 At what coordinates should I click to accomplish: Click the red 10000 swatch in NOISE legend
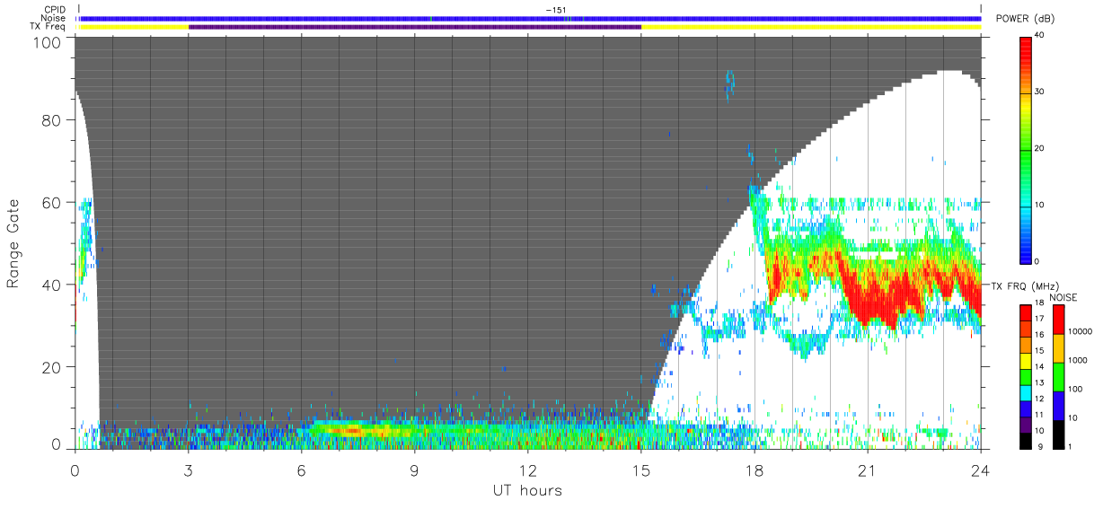(x=1059, y=320)
